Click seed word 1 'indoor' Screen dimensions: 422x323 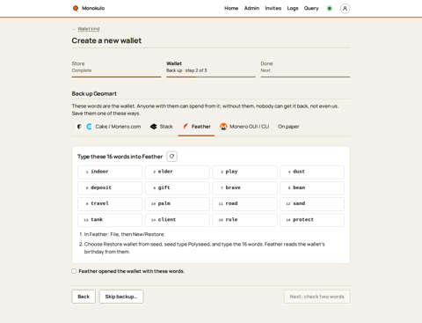point(110,172)
